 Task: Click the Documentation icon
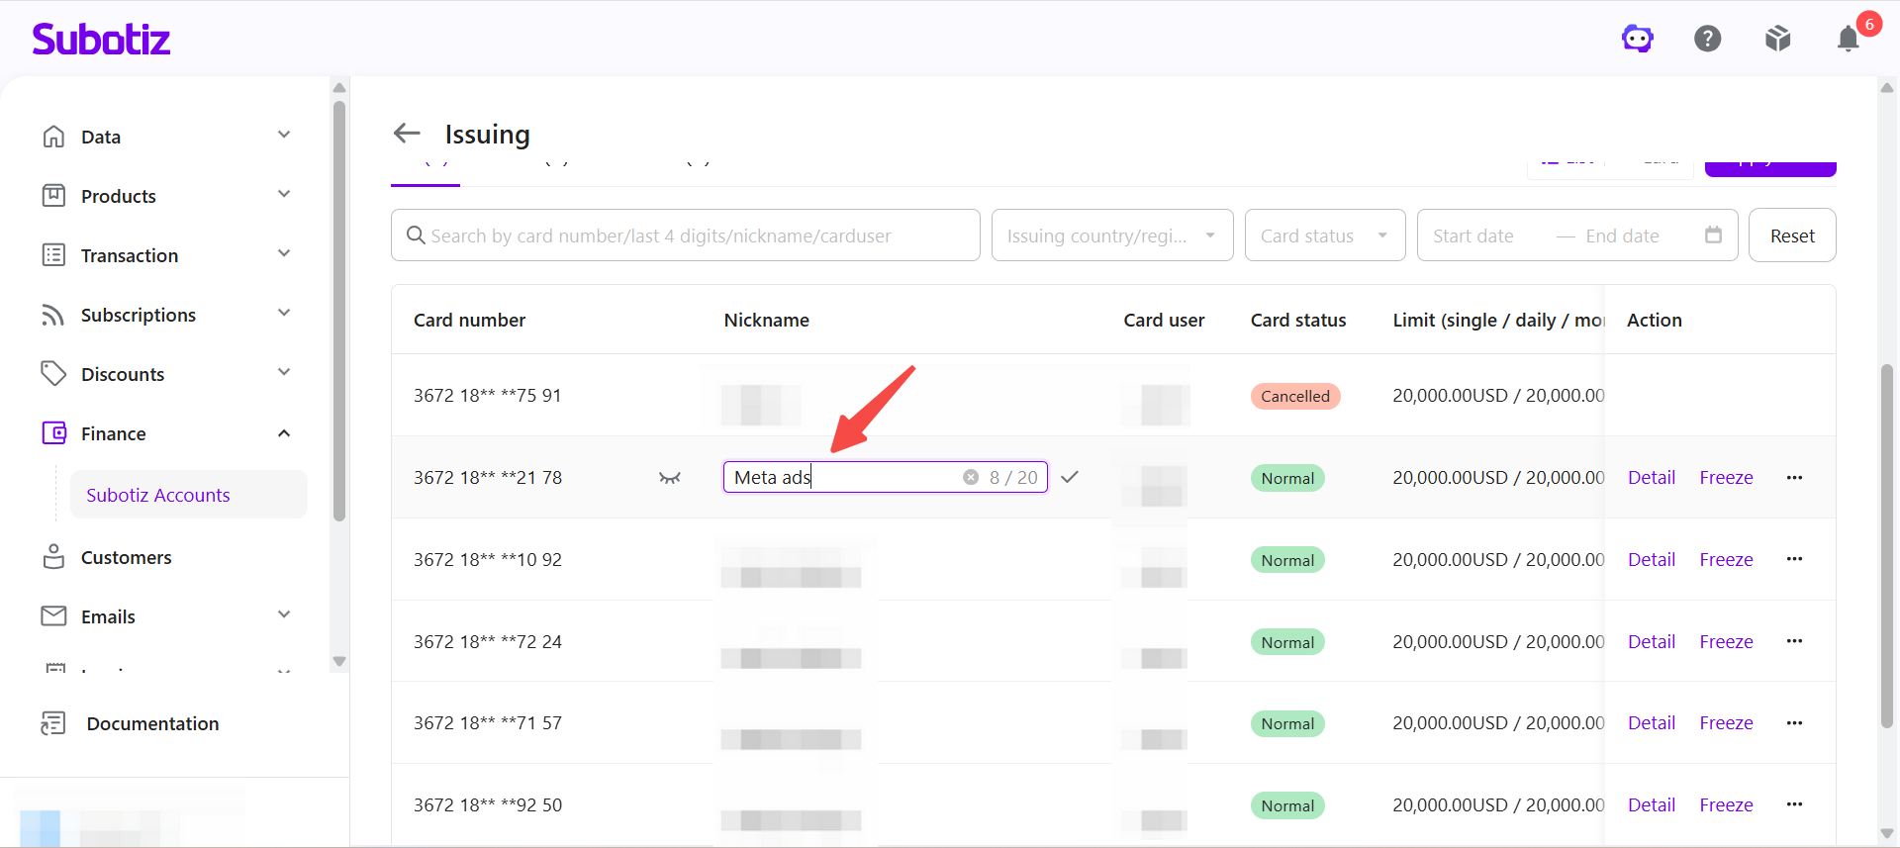[53, 723]
